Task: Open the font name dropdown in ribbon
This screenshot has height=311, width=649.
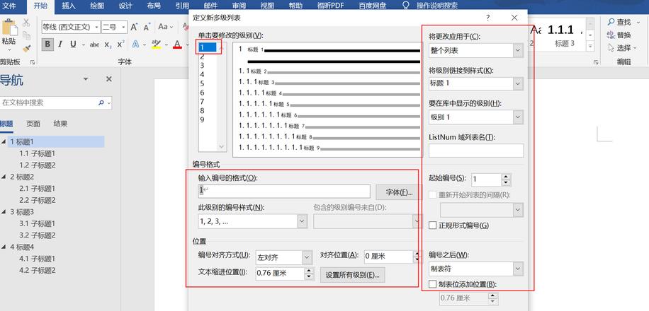Action: (x=97, y=28)
